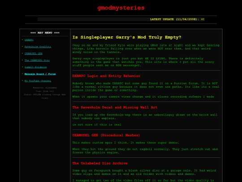The image size is (242, 182).
Task: Click the 'Status: OFFLINE' sidebar text
Action: tap(45, 96)
